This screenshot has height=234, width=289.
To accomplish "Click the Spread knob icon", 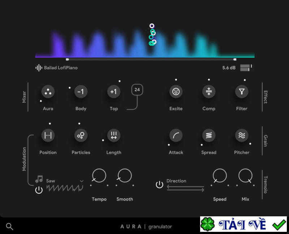I will (208, 136).
